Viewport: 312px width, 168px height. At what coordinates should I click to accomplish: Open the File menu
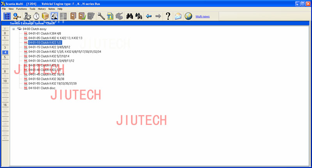(4, 9)
